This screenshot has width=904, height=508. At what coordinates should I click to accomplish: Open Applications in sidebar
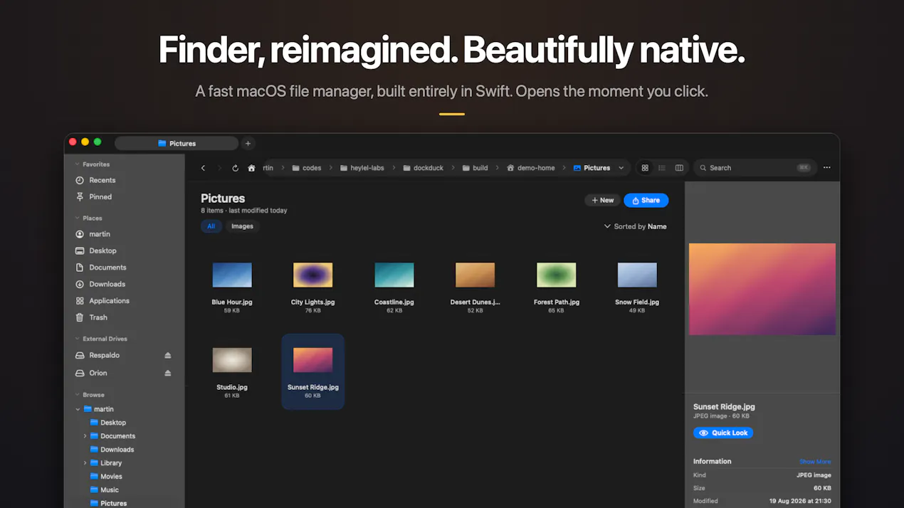coord(103,301)
